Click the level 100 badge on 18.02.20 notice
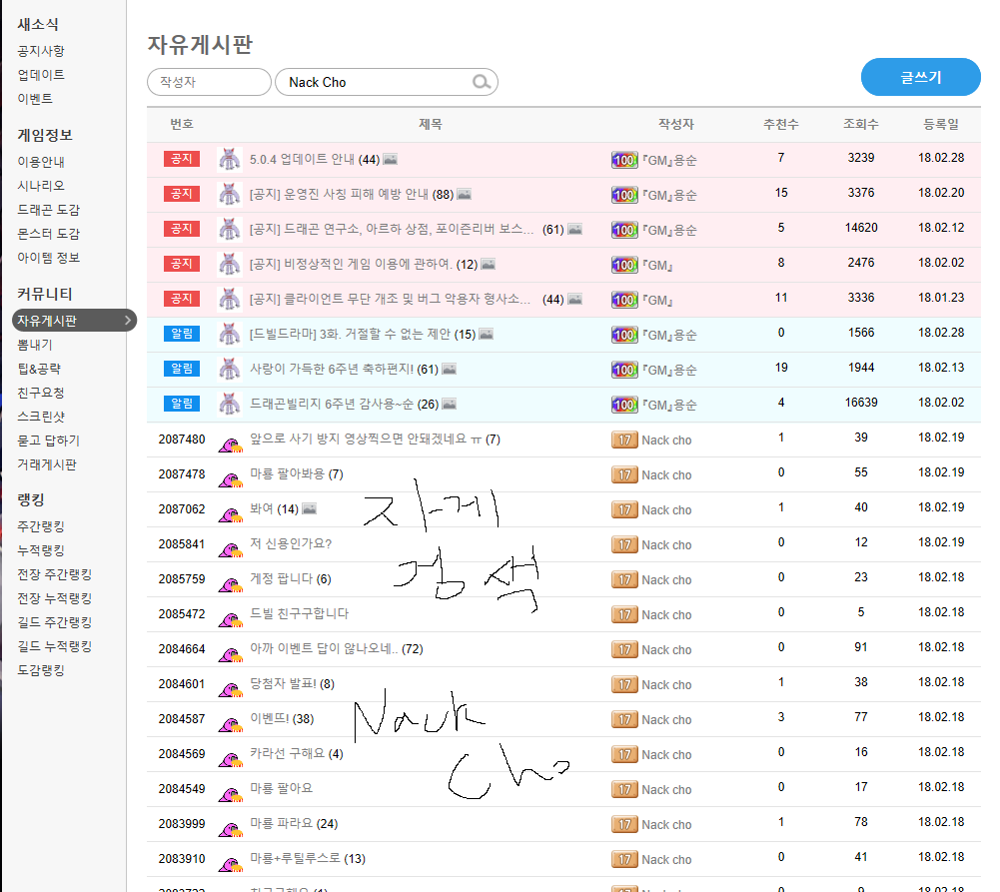This screenshot has height=892, width=1000. tap(624, 195)
